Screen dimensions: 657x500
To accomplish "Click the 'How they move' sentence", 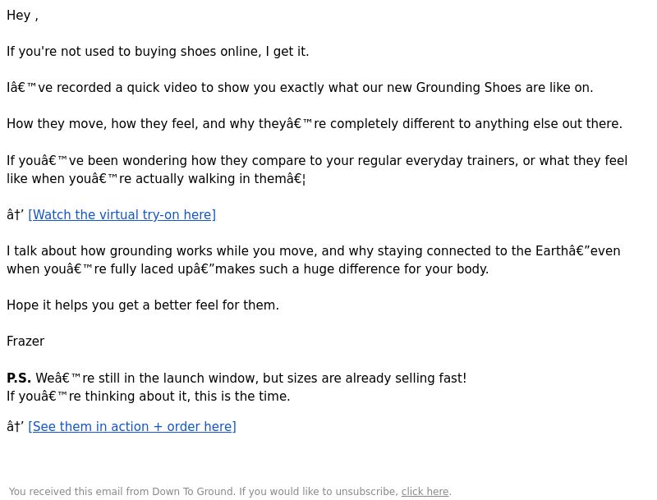I will coord(314,124).
